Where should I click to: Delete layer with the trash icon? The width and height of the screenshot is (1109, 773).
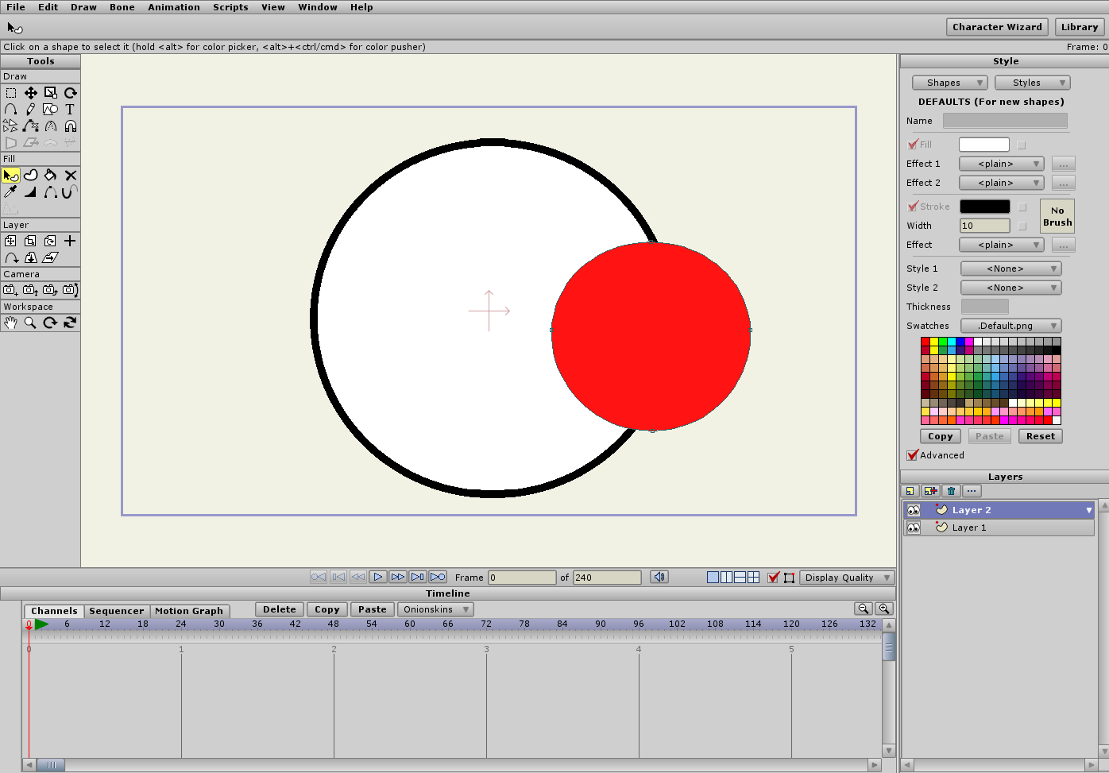pos(952,491)
